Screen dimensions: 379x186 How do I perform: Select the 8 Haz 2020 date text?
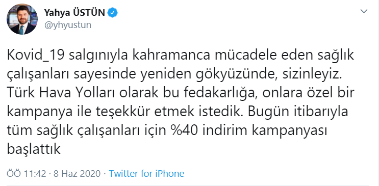click(x=77, y=173)
